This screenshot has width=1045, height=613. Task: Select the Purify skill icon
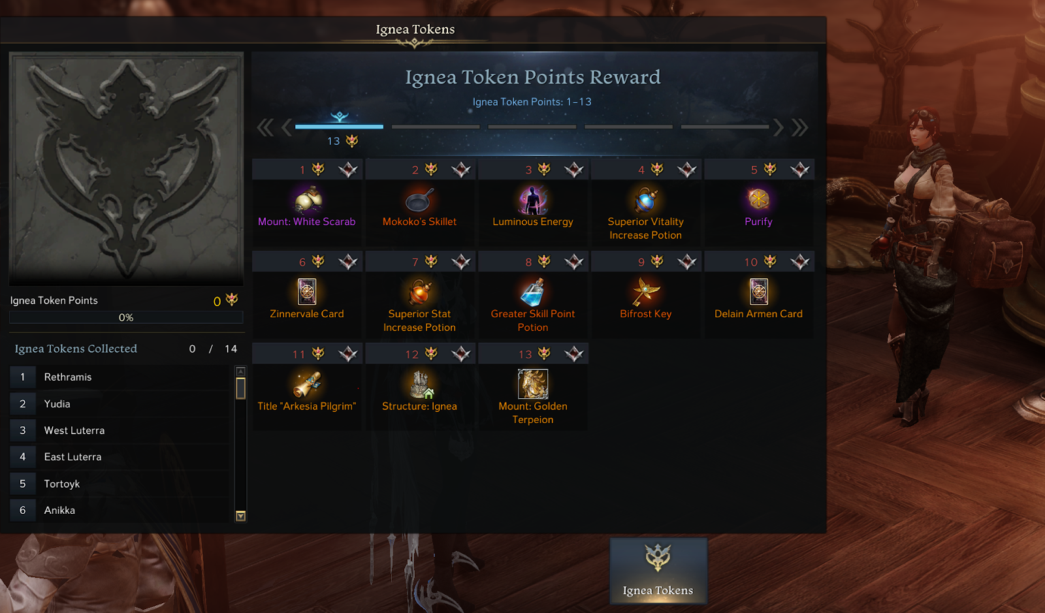tap(758, 199)
